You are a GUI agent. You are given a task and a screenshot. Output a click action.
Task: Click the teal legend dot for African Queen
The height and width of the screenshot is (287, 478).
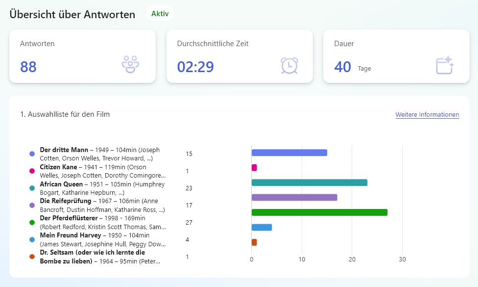pyautogui.click(x=32, y=188)
